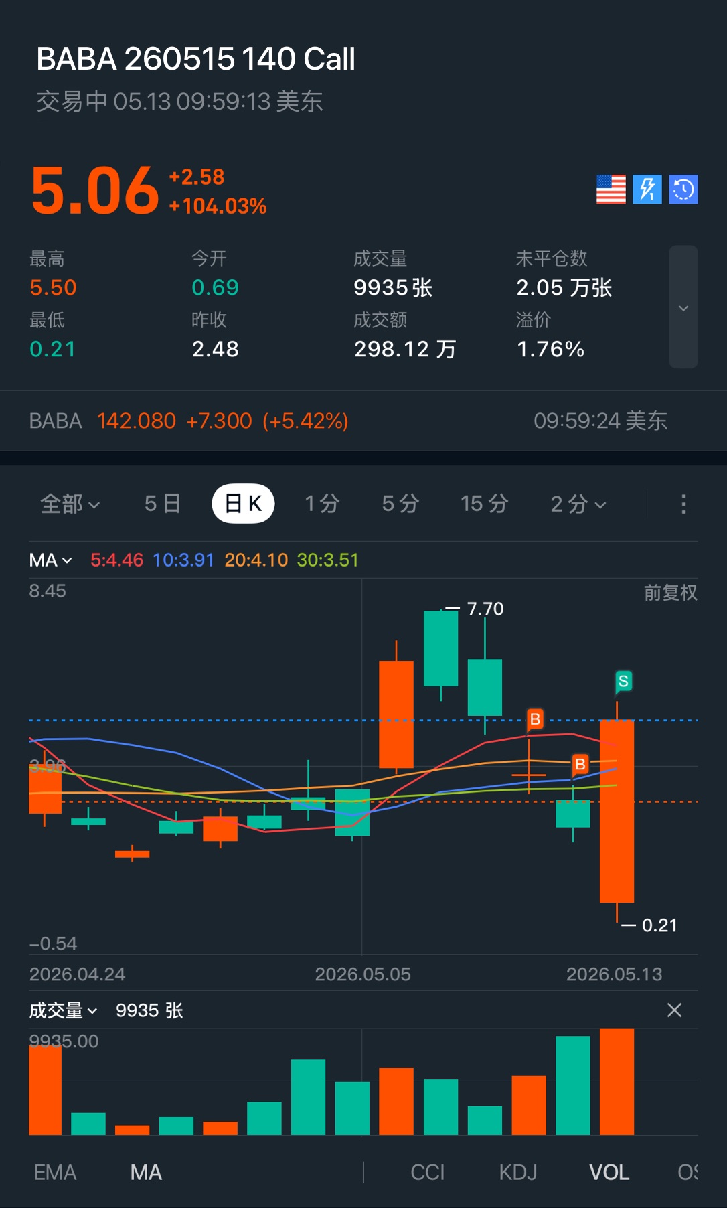This screenshot has height=1208, width=727.
Task: Switch to the 1分 chart tab
Action: [322, 504]
